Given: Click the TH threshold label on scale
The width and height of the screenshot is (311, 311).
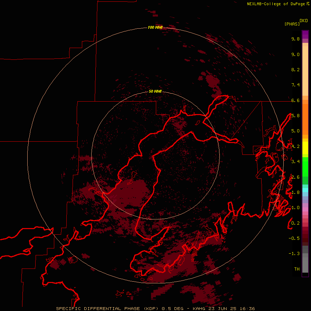Looking at the screenshot, I should coord(297,269).
